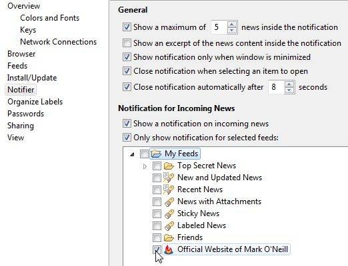Image resolution: width=348 pixels, height=266 pixels.
Task: Open Colors and Fonts preferences
Action: click(x=49, y=18)
